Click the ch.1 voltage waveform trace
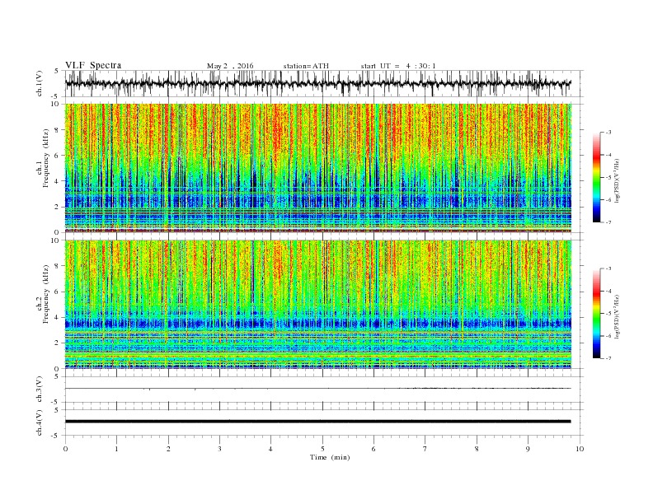 [x=317, y=83]
